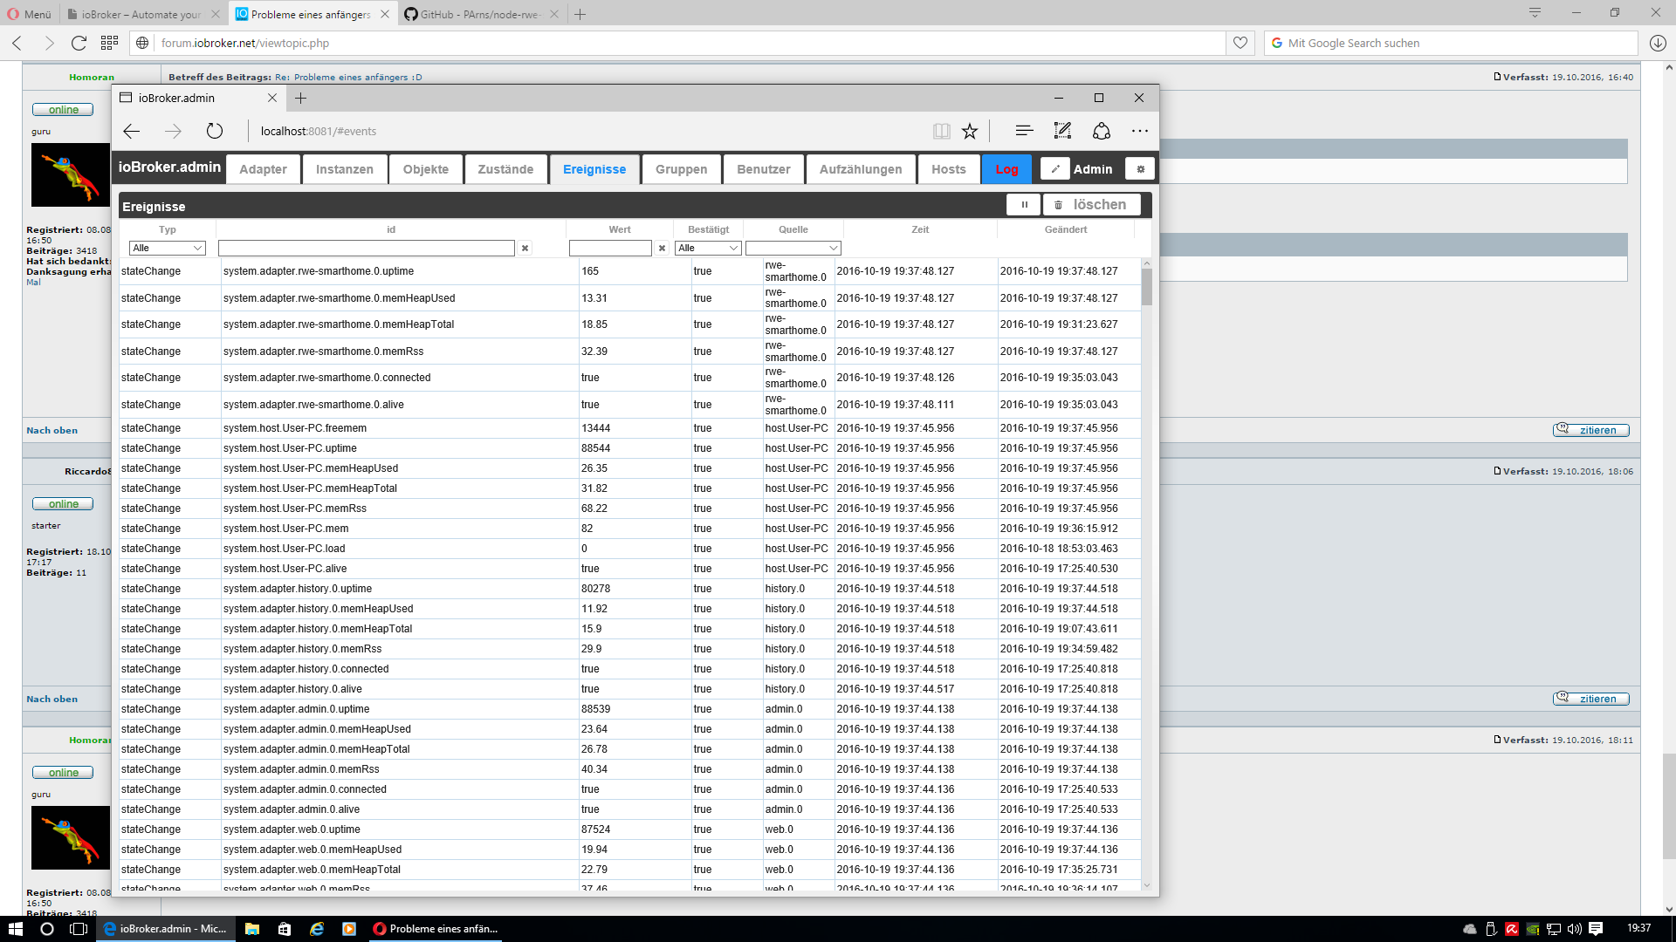Click the pencil edit button beside Admin
Viewport: 1676px width, 942px height.
point(1055,169)
